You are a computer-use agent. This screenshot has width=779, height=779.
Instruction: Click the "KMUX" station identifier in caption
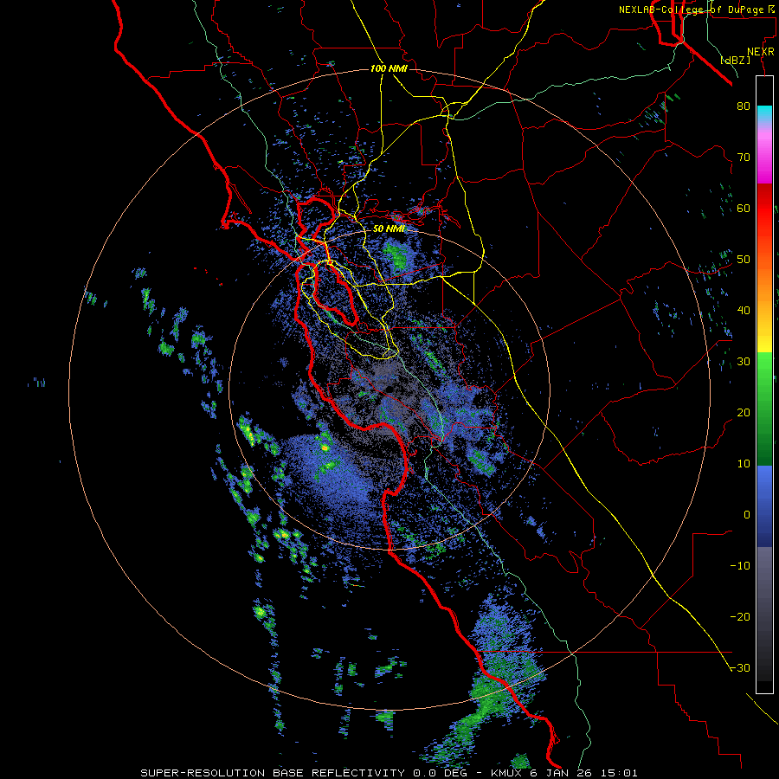(x=508, y=773)
